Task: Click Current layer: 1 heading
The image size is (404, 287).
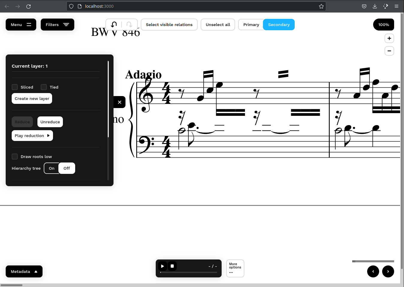Action: (30, 66)
